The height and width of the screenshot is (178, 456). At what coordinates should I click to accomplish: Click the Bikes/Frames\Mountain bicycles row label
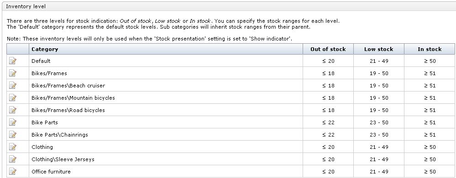(73, 98)
